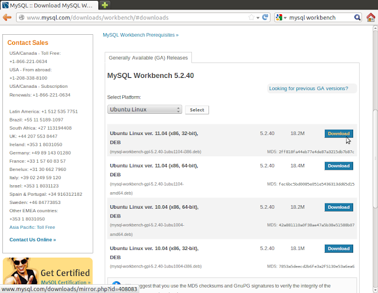This screenshot has width=378, height=293.
Task: Open Asia Pacific: Toll Free link
Action: pyautogui.click(x=32, y=227)
